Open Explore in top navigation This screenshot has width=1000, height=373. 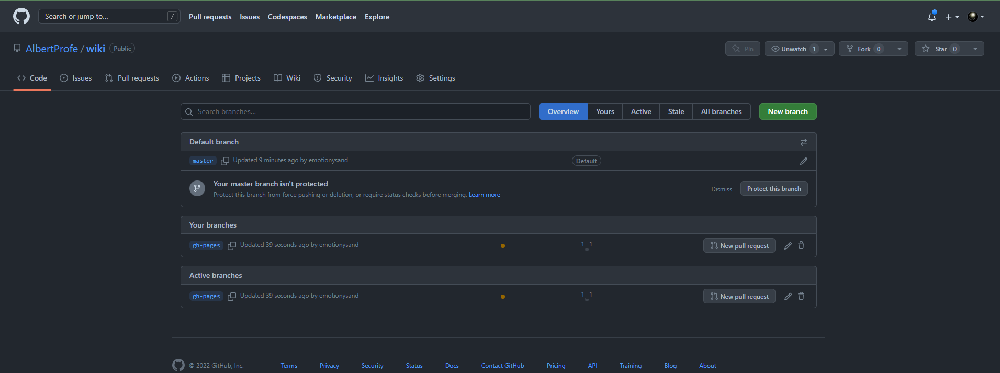[377, 17]
